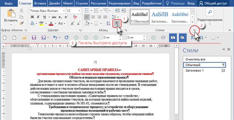Expand the highlight color arrow
234x120 pixels.
click(x=46, y=23)
